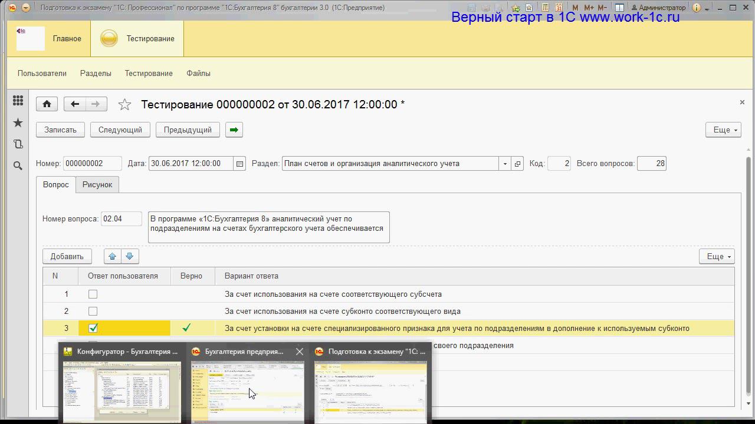Click into the Всего вопросов field

(x=652, y=164)
